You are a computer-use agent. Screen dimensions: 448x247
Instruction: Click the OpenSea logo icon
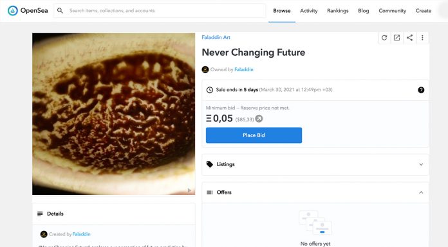click(x=13, y=11)
